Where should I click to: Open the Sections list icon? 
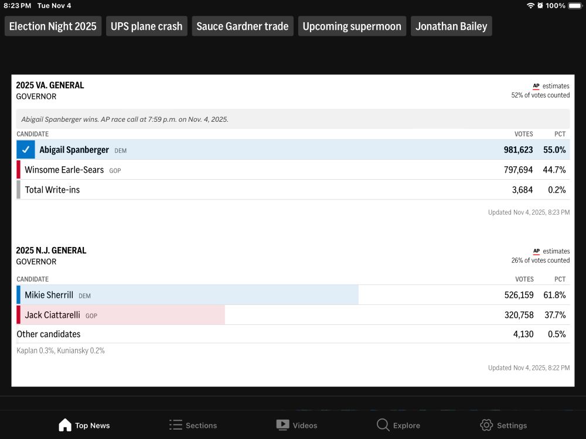pyautogui.click(x=176, y=425)
